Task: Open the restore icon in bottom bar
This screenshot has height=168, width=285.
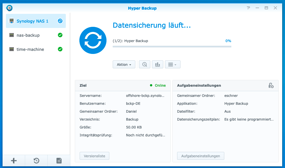Action: [x=36, y=161]
